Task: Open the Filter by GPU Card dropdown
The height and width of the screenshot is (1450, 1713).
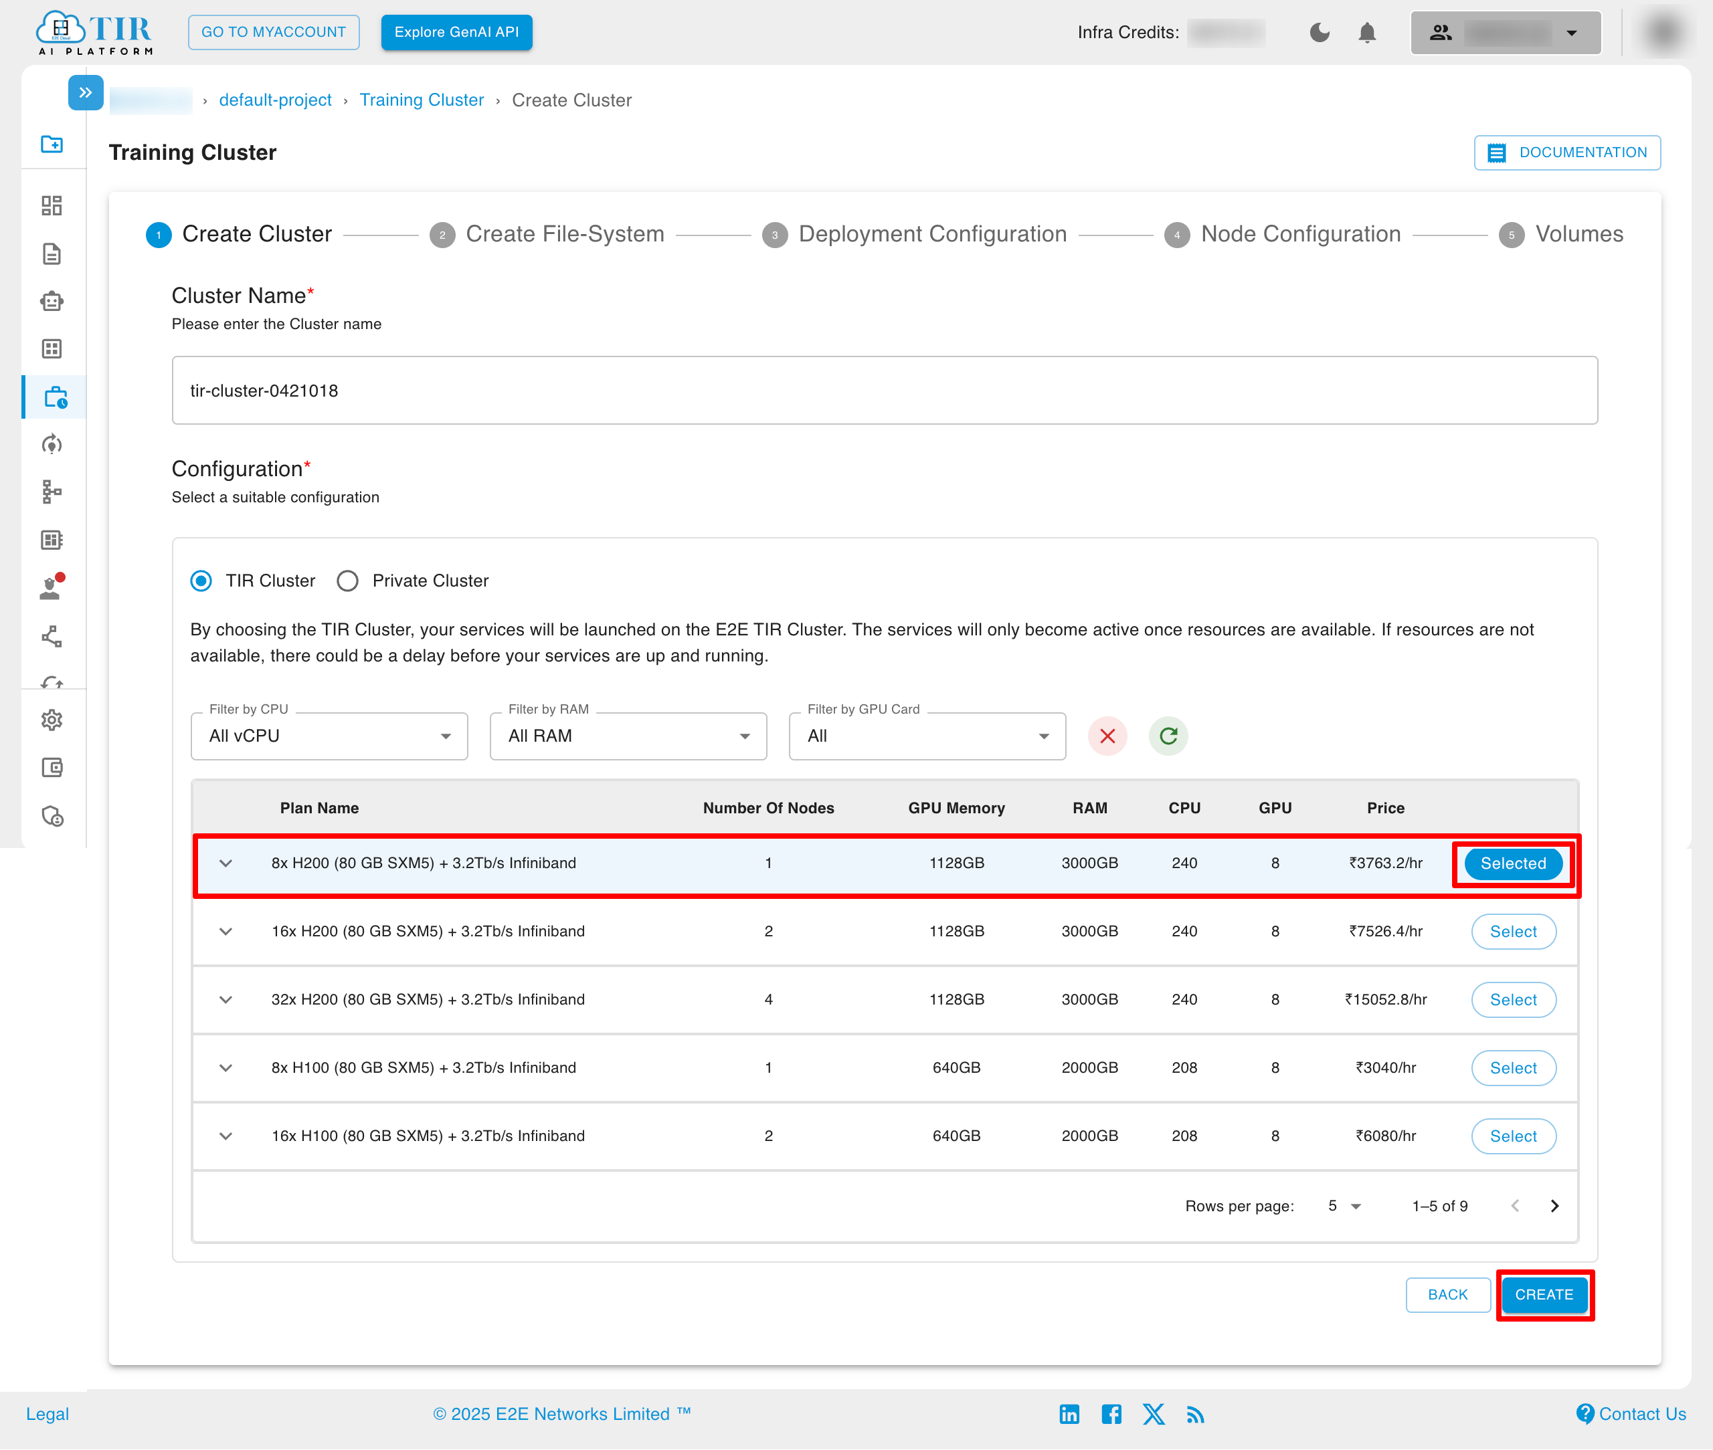Action: (x=927, y=736)
